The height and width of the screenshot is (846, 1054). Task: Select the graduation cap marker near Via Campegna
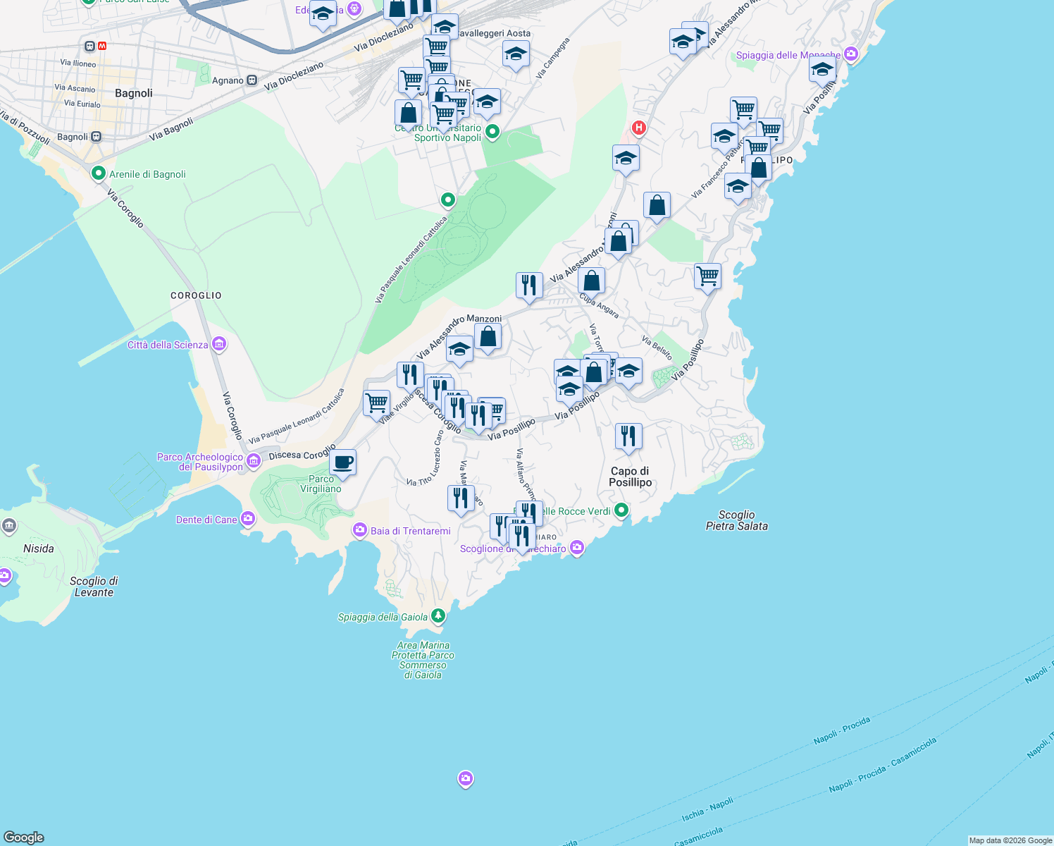click(516, 54)
